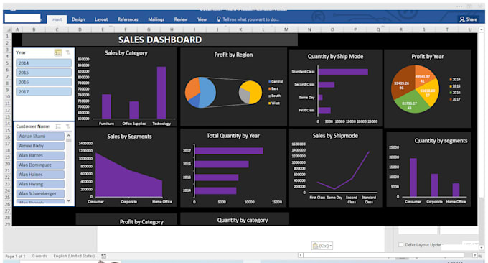Click the Technology bar in Sales by Category
488x263 pixels.
click(161, 93)
